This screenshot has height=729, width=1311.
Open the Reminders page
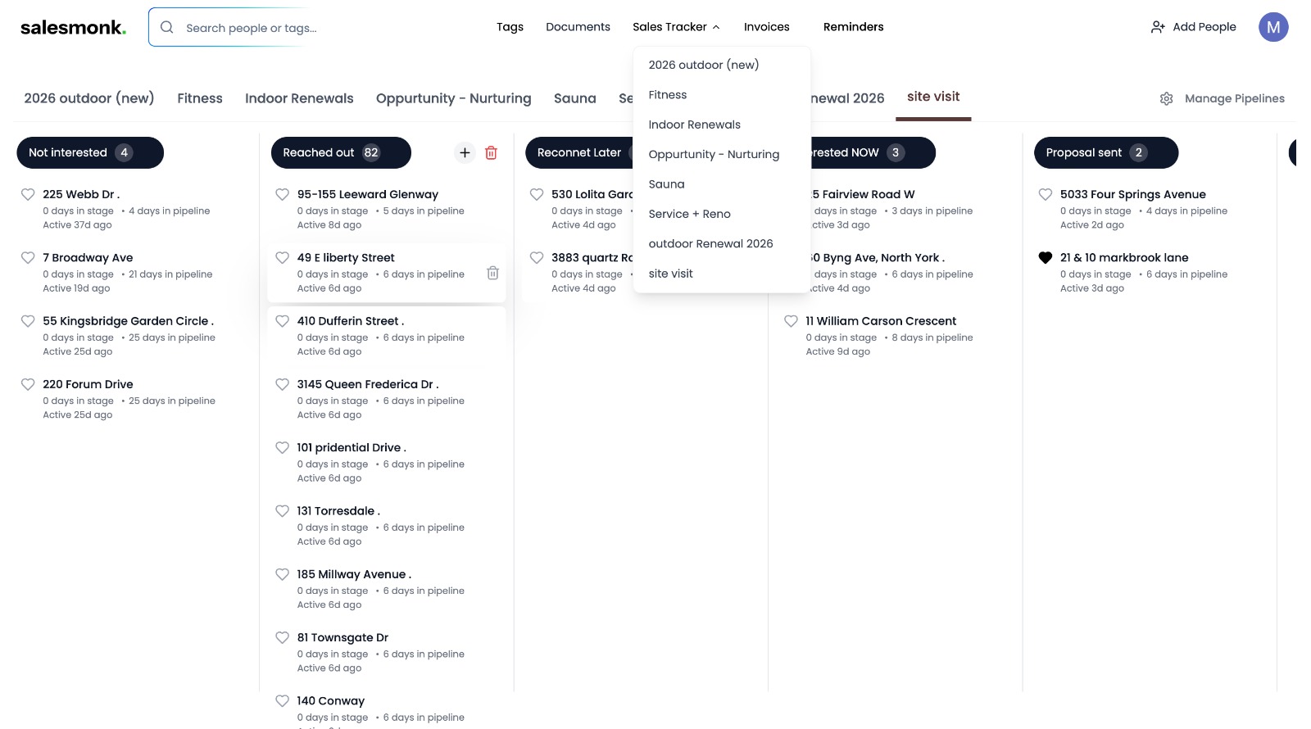coord(853,27)
